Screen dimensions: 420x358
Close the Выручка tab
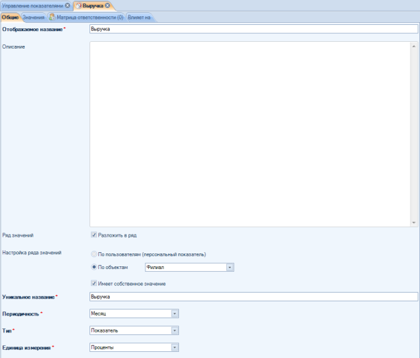click(x=108, y=5)
